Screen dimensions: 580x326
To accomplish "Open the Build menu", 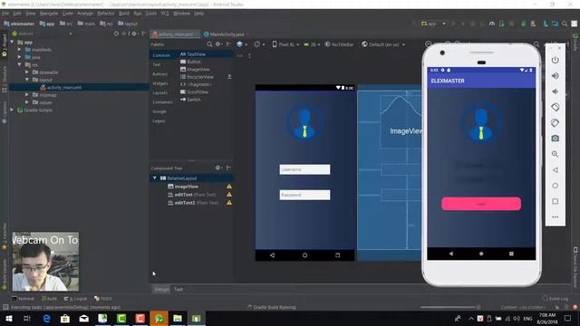I will (124, 14).
